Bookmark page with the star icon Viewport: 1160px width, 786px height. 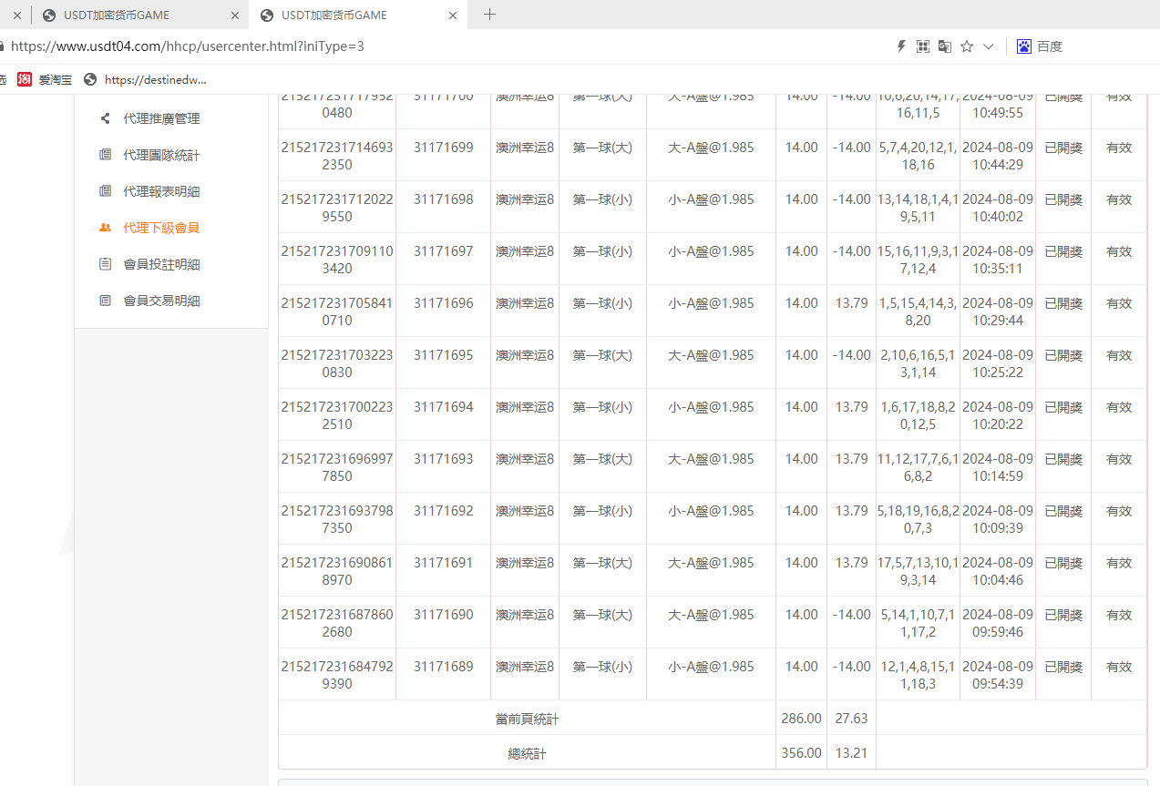[x=967, y=46]
